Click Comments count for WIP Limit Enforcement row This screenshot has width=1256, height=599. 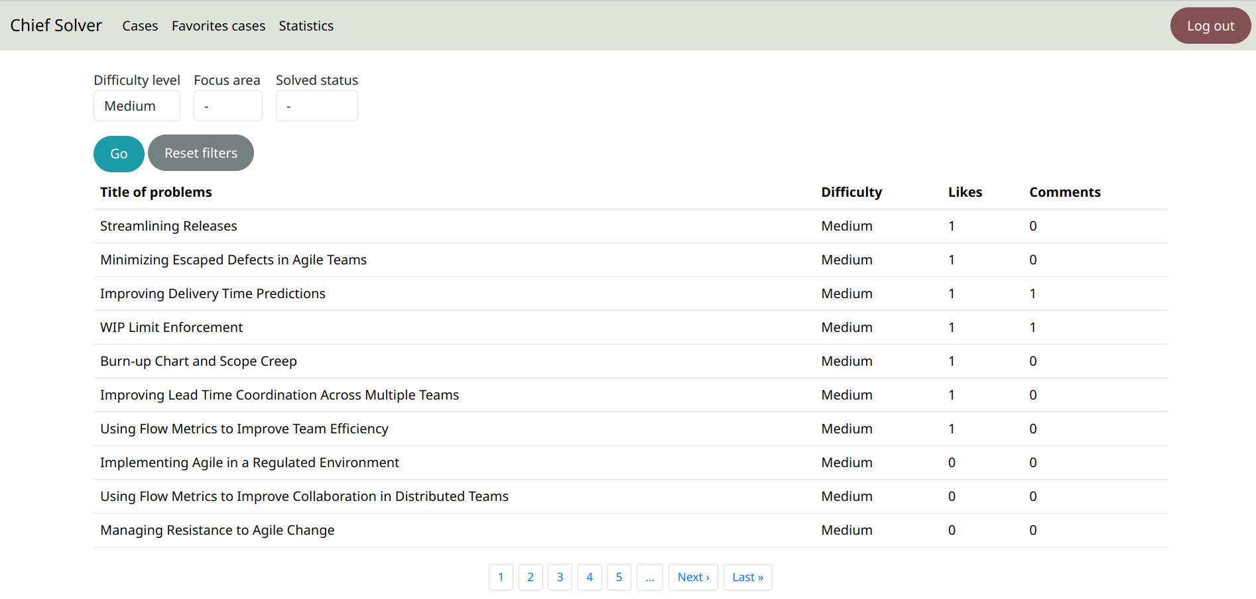(1033, 327)
